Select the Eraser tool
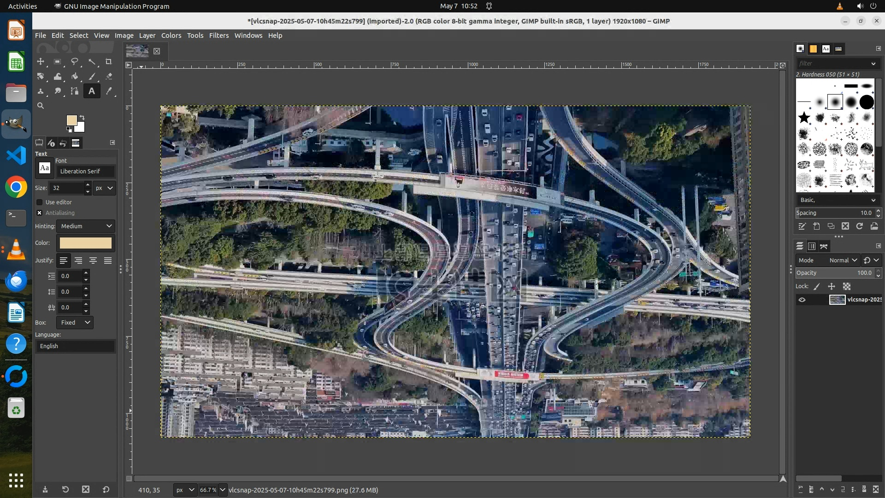This screenshot has height=498, width=885. [x=109, y=77]
